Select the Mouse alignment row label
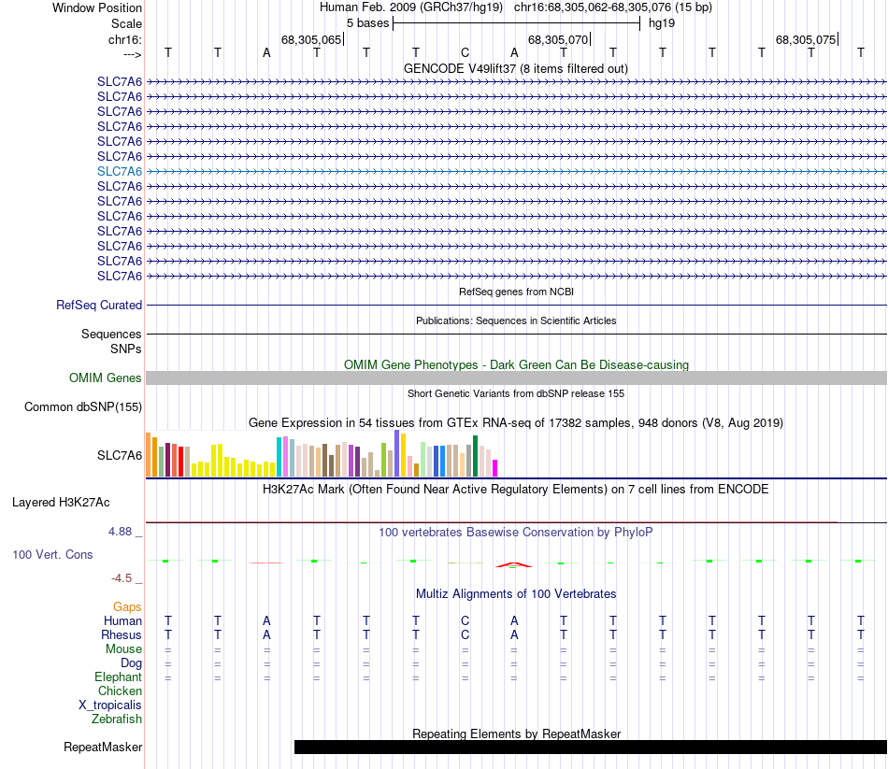 point(123,649)
